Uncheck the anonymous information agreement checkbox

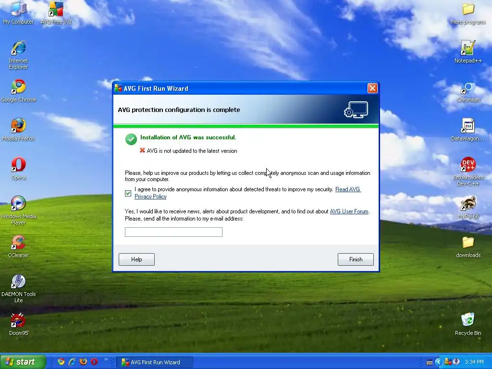click(128, 193)
